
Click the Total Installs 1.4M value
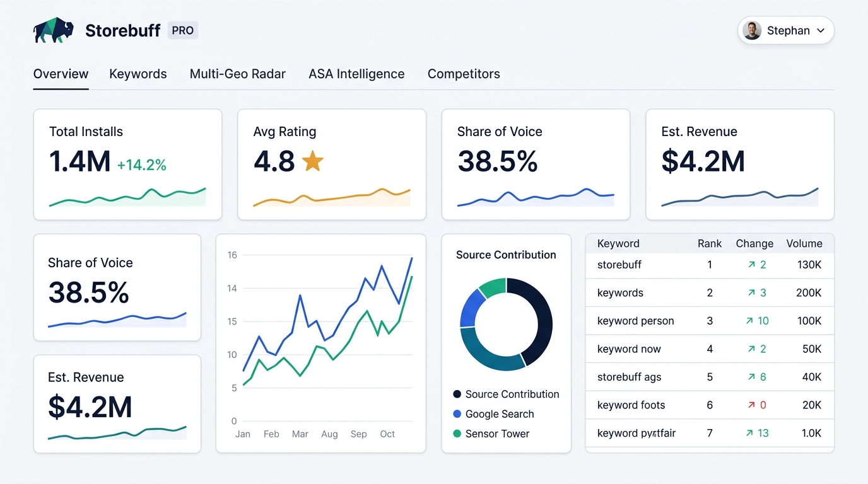80,162
